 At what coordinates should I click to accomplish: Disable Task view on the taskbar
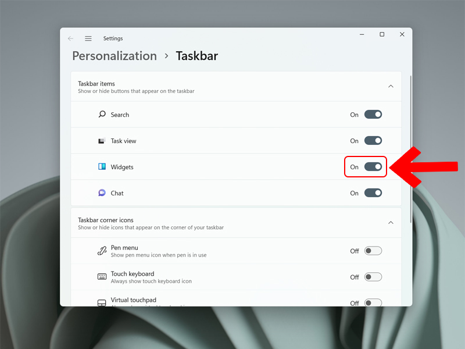coord(372,141)
